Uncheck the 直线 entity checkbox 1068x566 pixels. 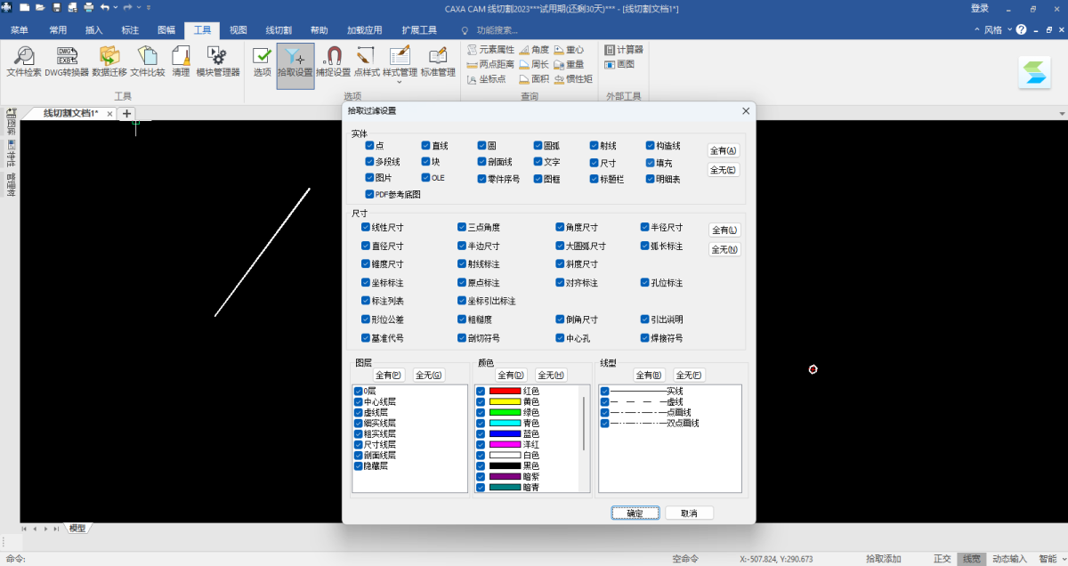coord(426,145)
